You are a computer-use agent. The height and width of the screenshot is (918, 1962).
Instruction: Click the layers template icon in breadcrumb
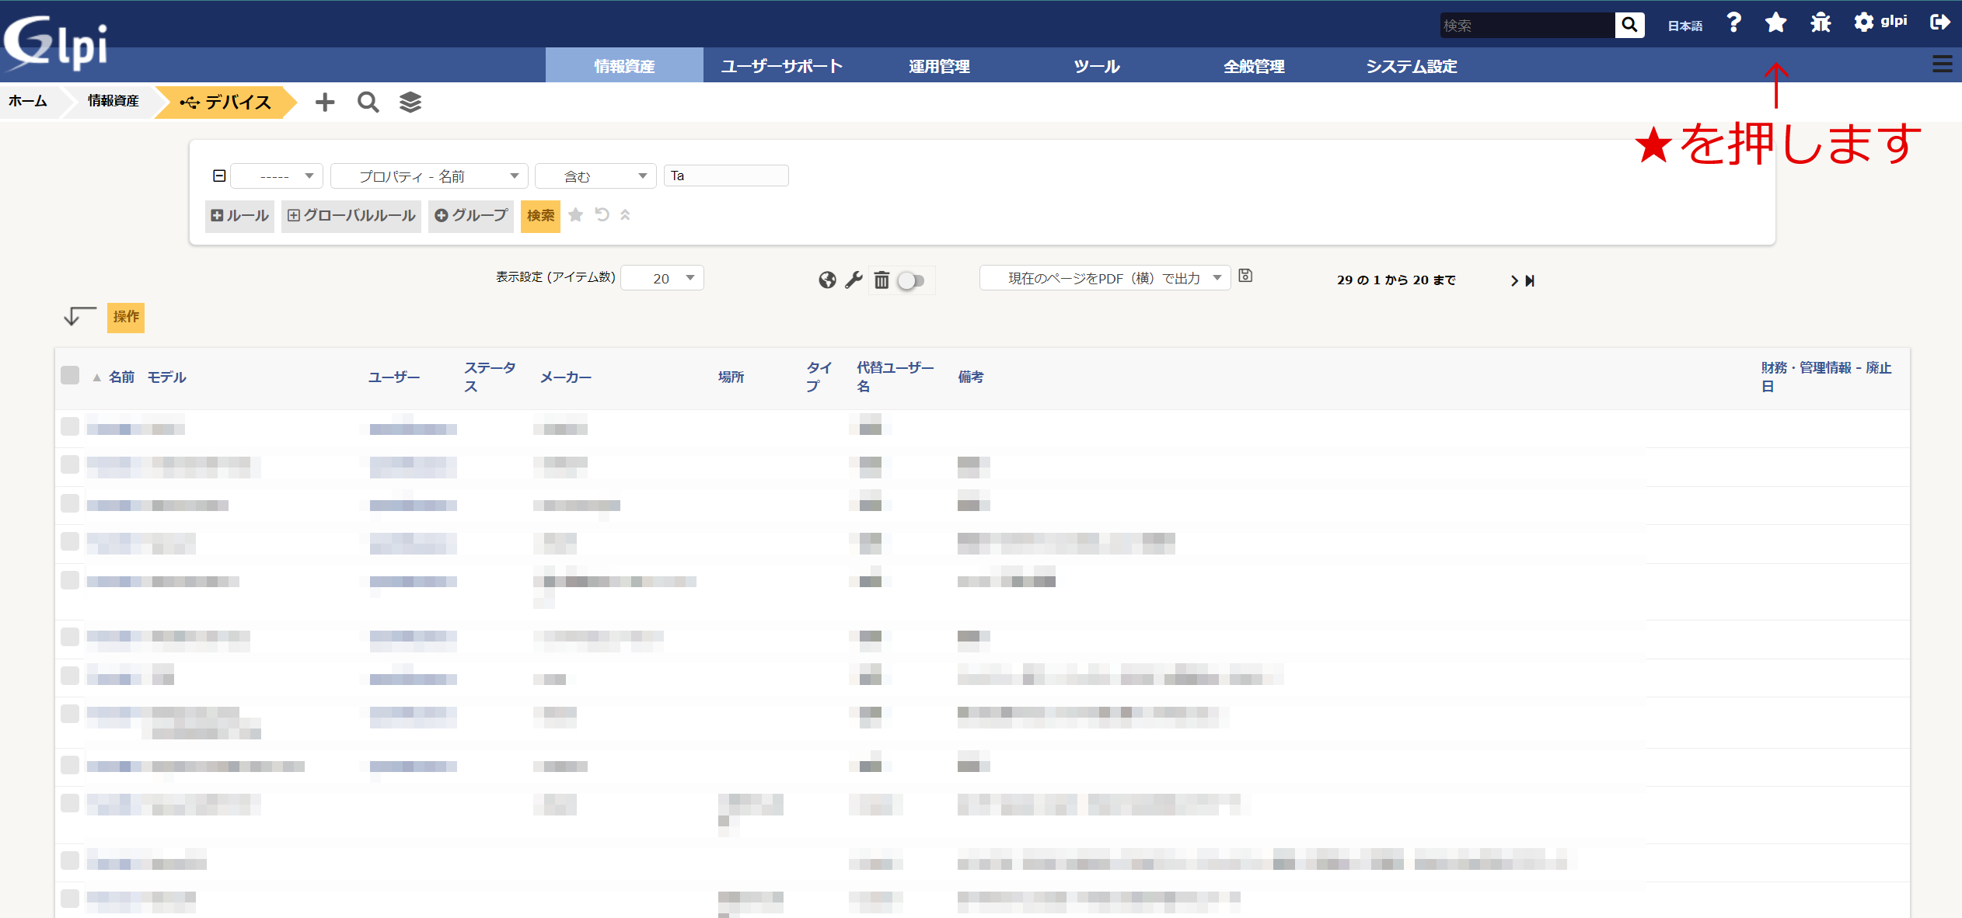[410, 103]
